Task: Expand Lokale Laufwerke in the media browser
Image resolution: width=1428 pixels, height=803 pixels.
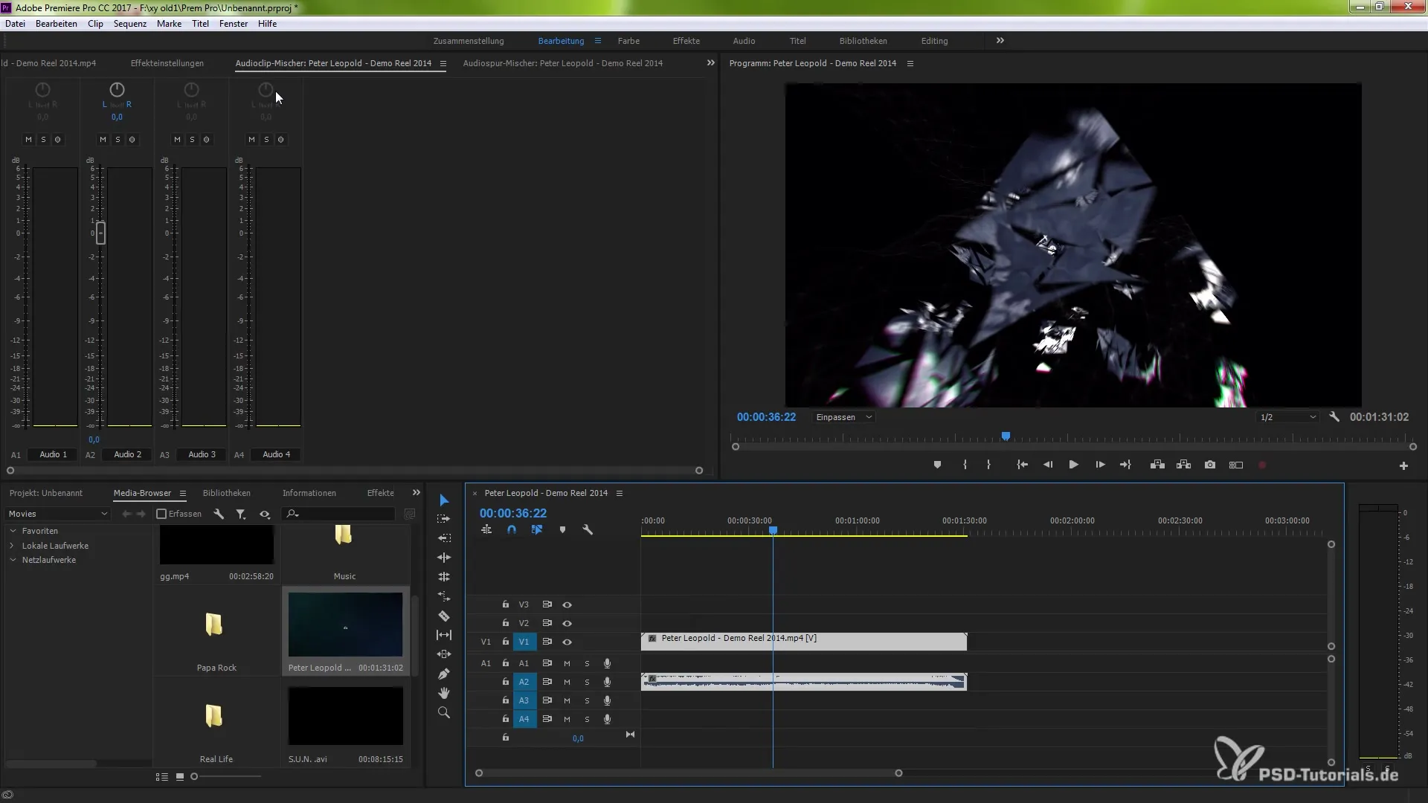Action: [x=13, y=546]
